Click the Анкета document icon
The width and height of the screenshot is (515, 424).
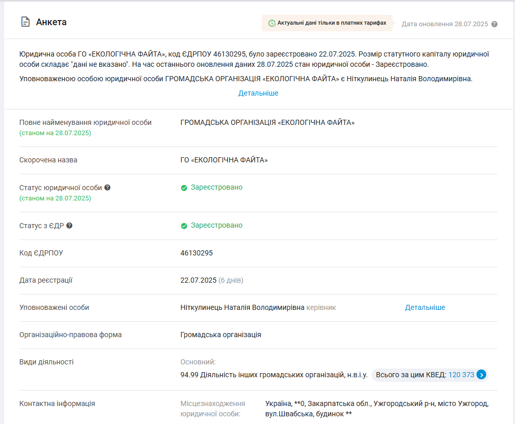pyautogui.click(x=25, y=22)
